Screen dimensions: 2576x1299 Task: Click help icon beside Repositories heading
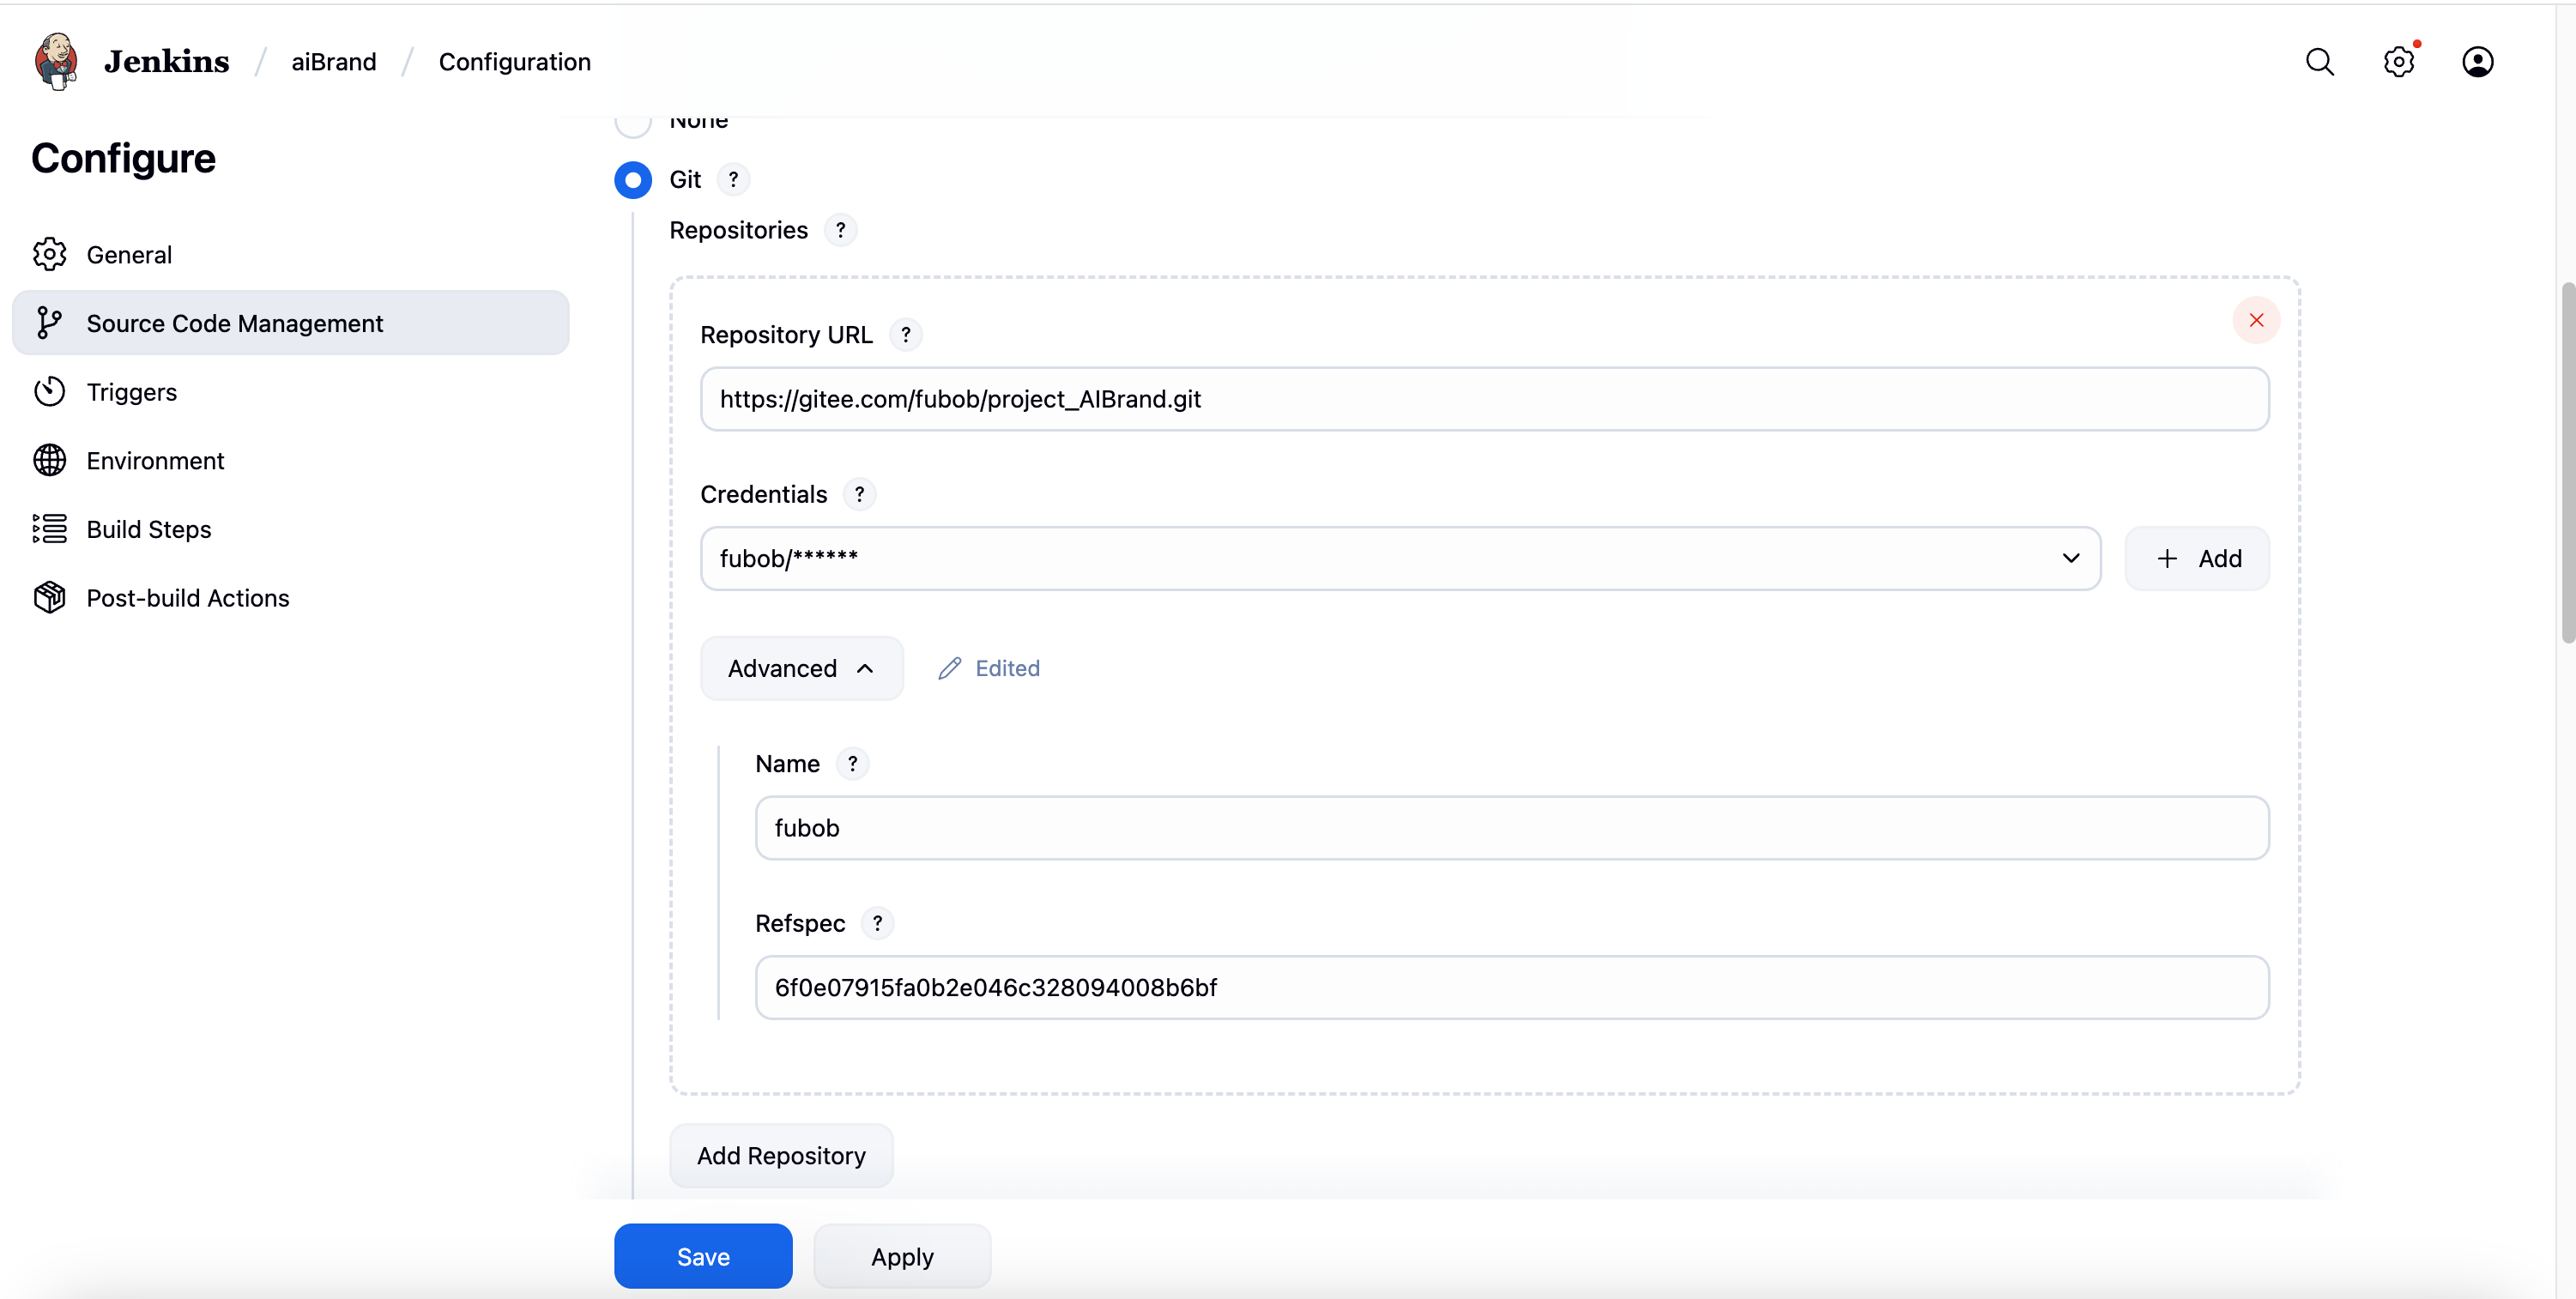coord(840,230)
